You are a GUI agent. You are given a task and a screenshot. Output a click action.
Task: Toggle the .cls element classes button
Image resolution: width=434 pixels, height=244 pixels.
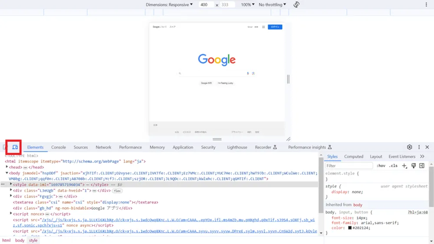[x=393, y=166]
